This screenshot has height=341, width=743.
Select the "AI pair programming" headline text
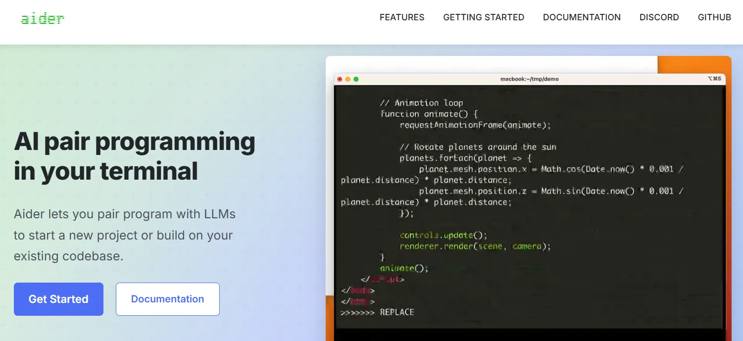(x=135, y=142)
